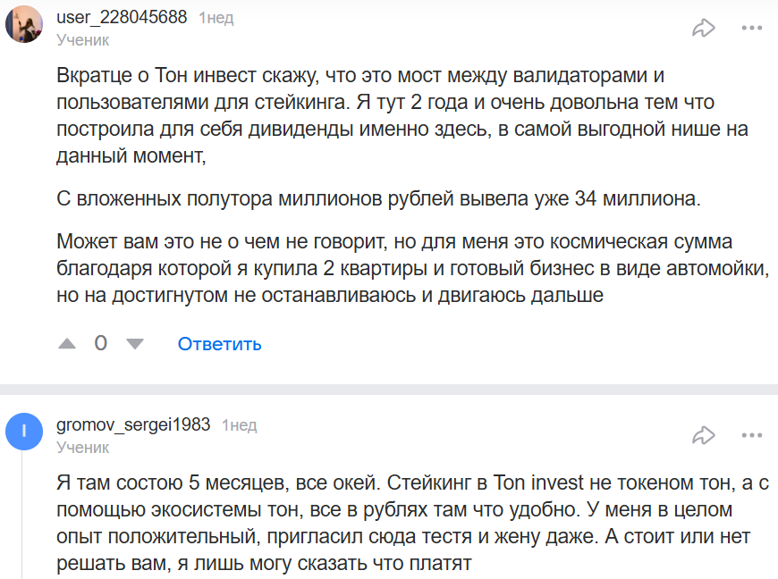Viewport: 778px width, 579px height.
Task: Click user_228045688's profile photo avatar
Action: [x=24, y=24]
